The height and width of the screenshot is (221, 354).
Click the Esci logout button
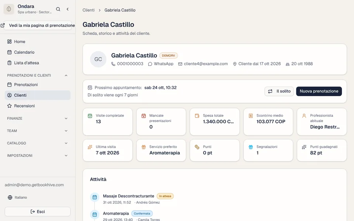point(38,211)
